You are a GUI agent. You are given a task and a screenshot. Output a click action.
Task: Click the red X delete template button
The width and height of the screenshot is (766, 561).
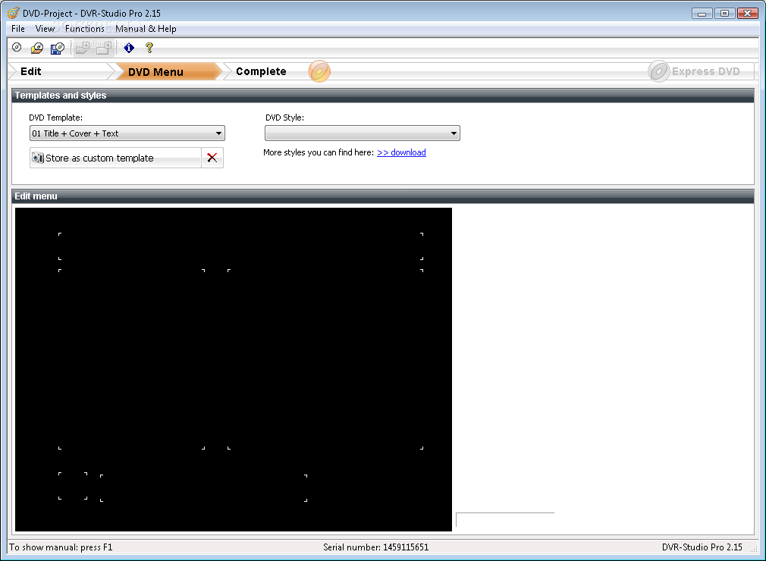212,158
